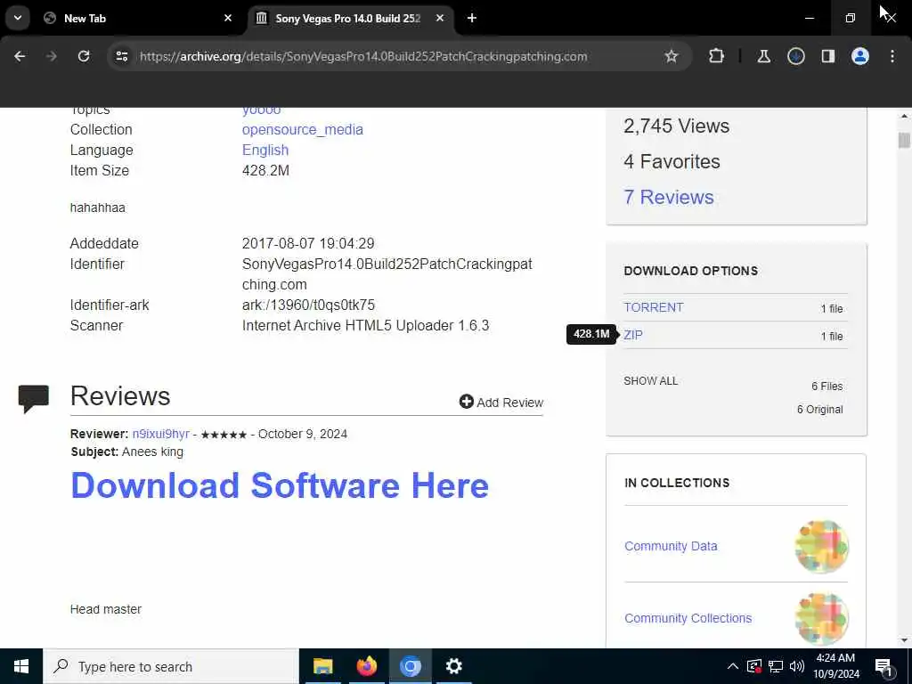Open Settings gear in the taskbar
This screenshot has width=912, height=684.
pyautogui.click(x=453, y=666)
